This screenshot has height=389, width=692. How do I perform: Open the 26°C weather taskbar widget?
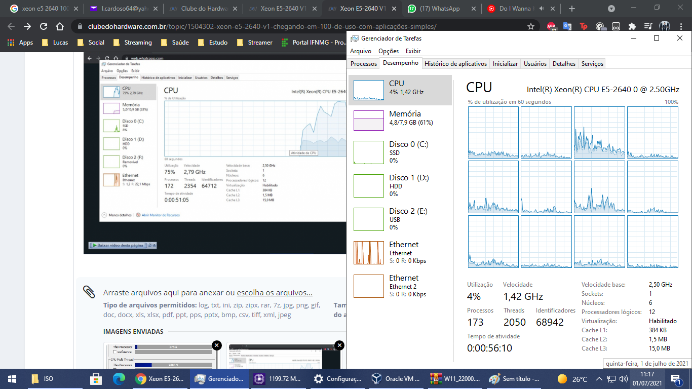(x=572, y=379)
